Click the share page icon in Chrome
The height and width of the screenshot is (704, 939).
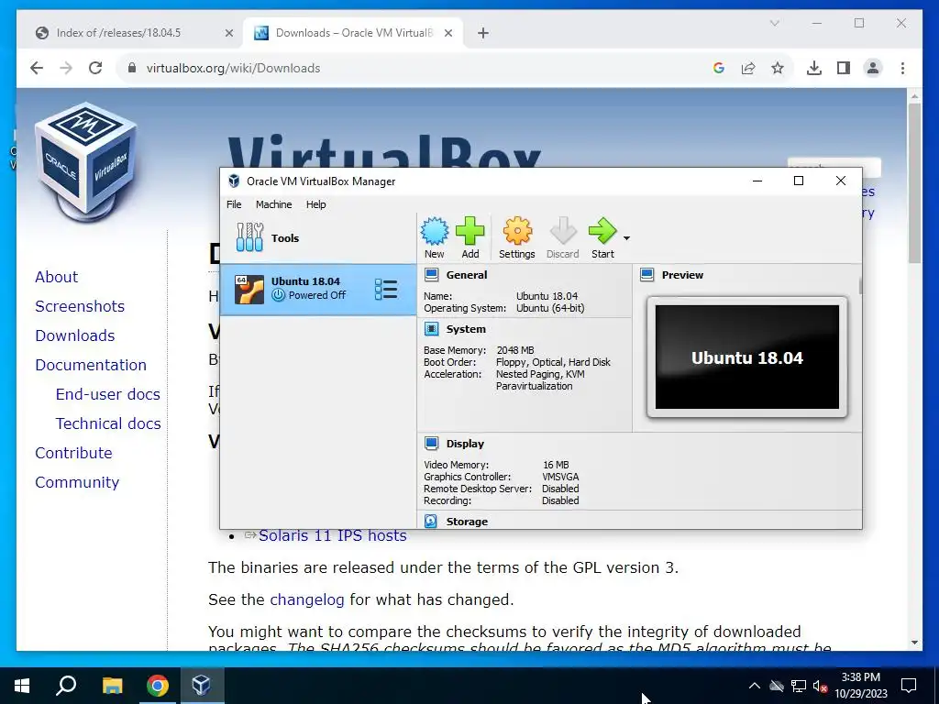click(x=748, y=68)
